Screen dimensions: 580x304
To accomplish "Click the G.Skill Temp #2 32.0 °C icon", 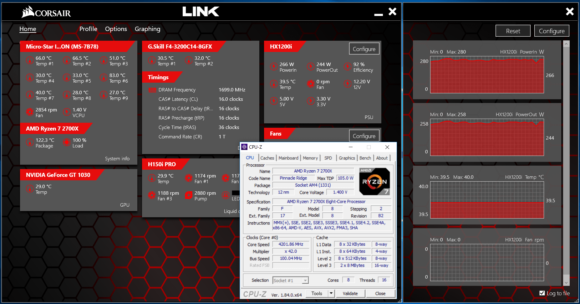I will [x=189, y=60].
